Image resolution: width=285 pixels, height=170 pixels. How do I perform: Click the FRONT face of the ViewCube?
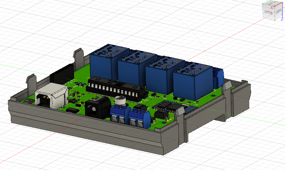(x=279, y=11)
